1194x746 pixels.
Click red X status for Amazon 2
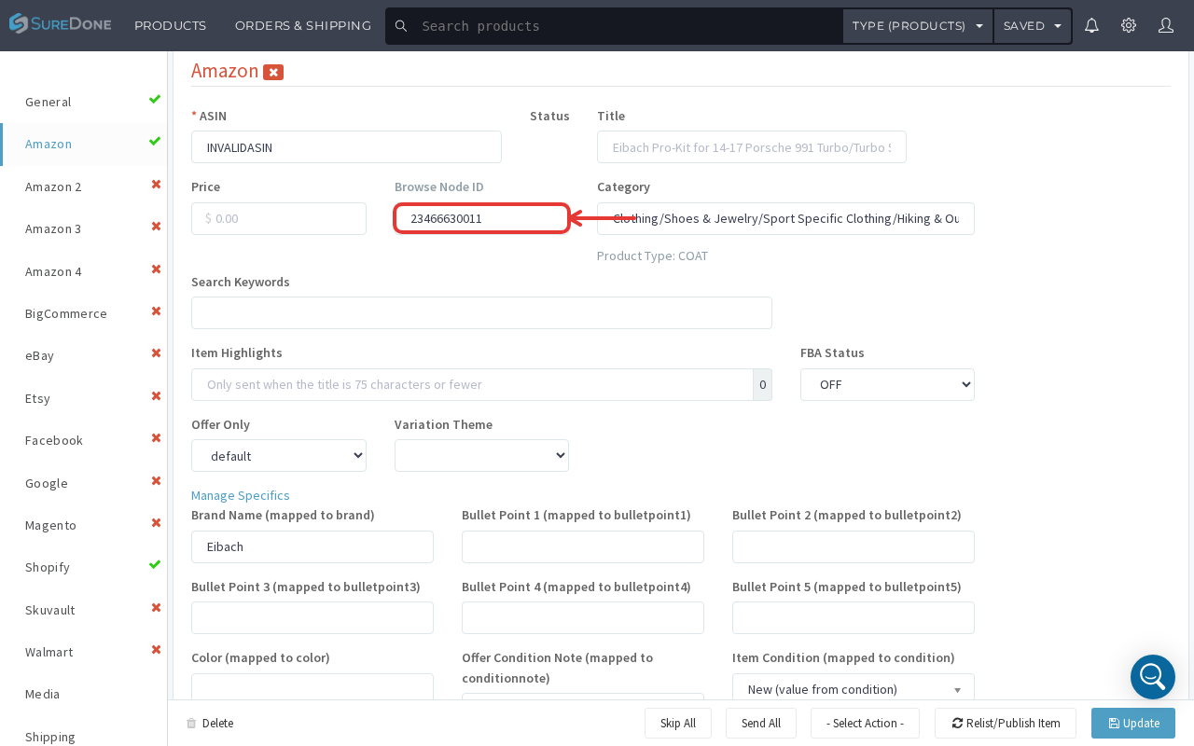click(156, 185)
